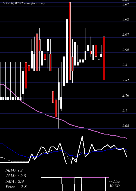
Task: Click the 3.07 price axis label
Action: click(x=126, y=4)
